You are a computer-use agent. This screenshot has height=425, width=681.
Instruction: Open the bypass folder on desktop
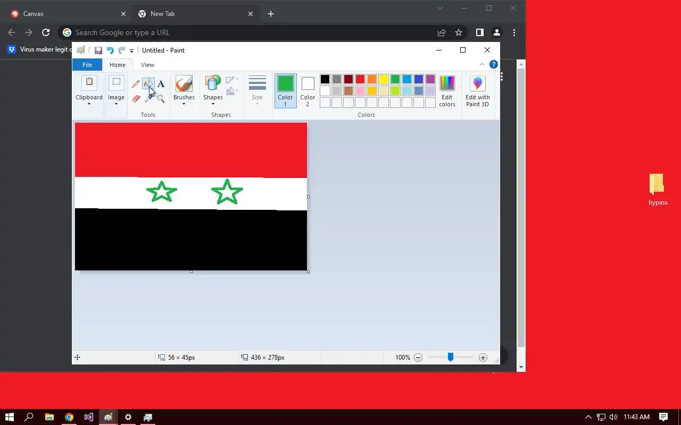658,190
